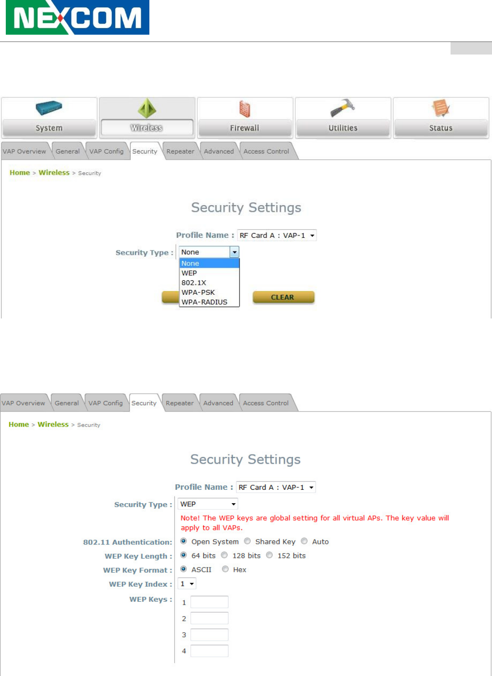This screenshot has width=492, height=676.
Task: Expand the upper Profile Name dropdown
Action: point(277,235)
